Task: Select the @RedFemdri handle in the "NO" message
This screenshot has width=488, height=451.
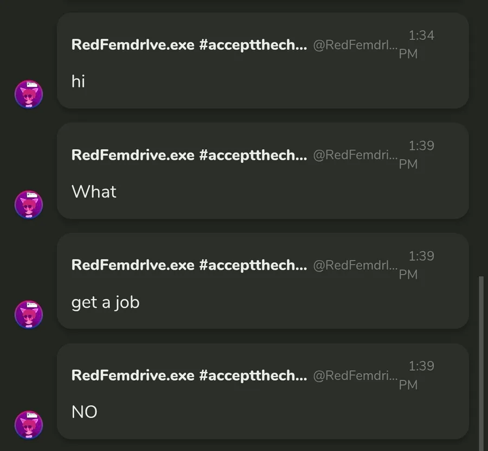Action: tap(355, 376)
